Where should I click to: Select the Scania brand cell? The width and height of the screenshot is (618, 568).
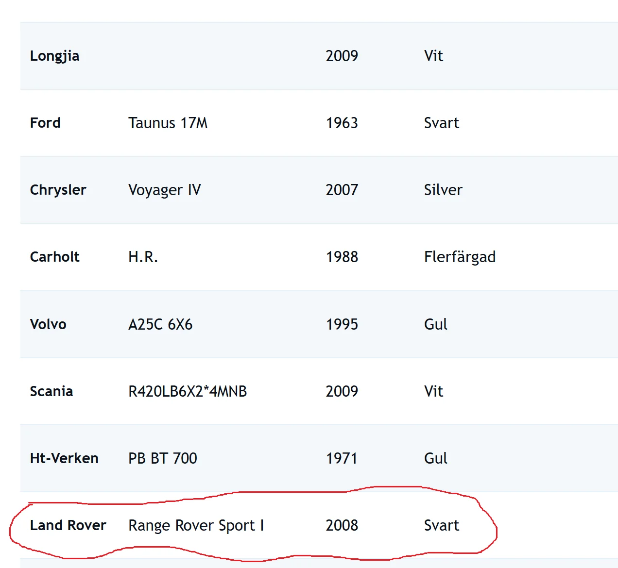click(x=51, y=391)
